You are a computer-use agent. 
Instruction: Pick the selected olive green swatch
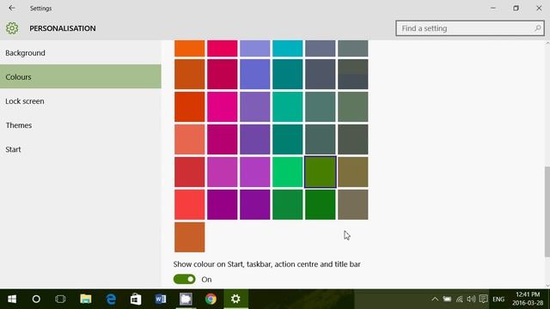[321, 172]
